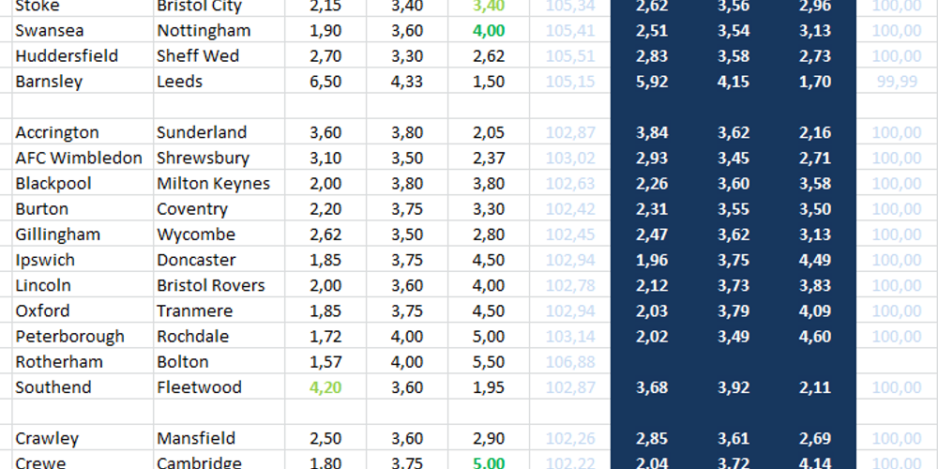The width and height of the screenshot is (938, 469).
Task: Select 3,83 in the Lincoln row
Action: (815, 285)
